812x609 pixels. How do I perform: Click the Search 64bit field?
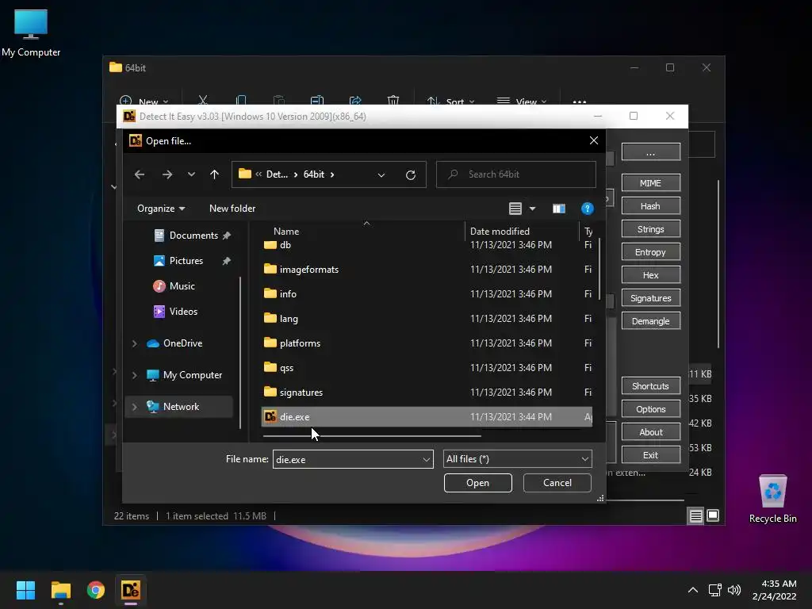pos(515,174)
